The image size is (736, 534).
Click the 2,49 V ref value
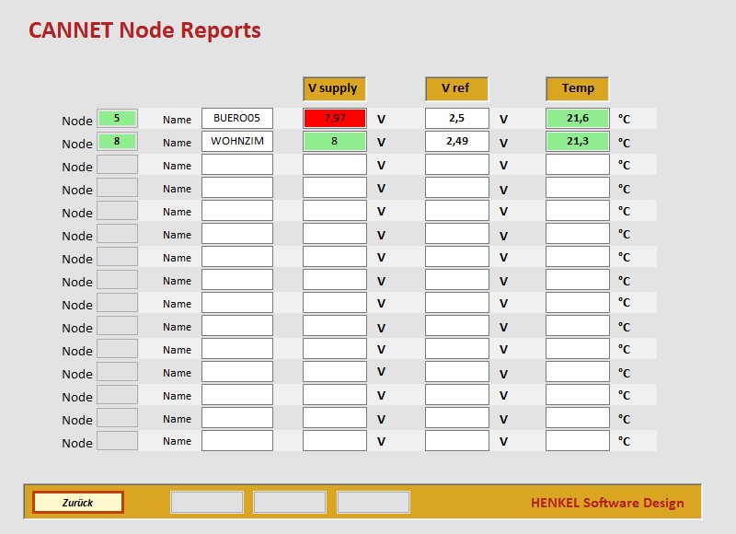point(454,141)
